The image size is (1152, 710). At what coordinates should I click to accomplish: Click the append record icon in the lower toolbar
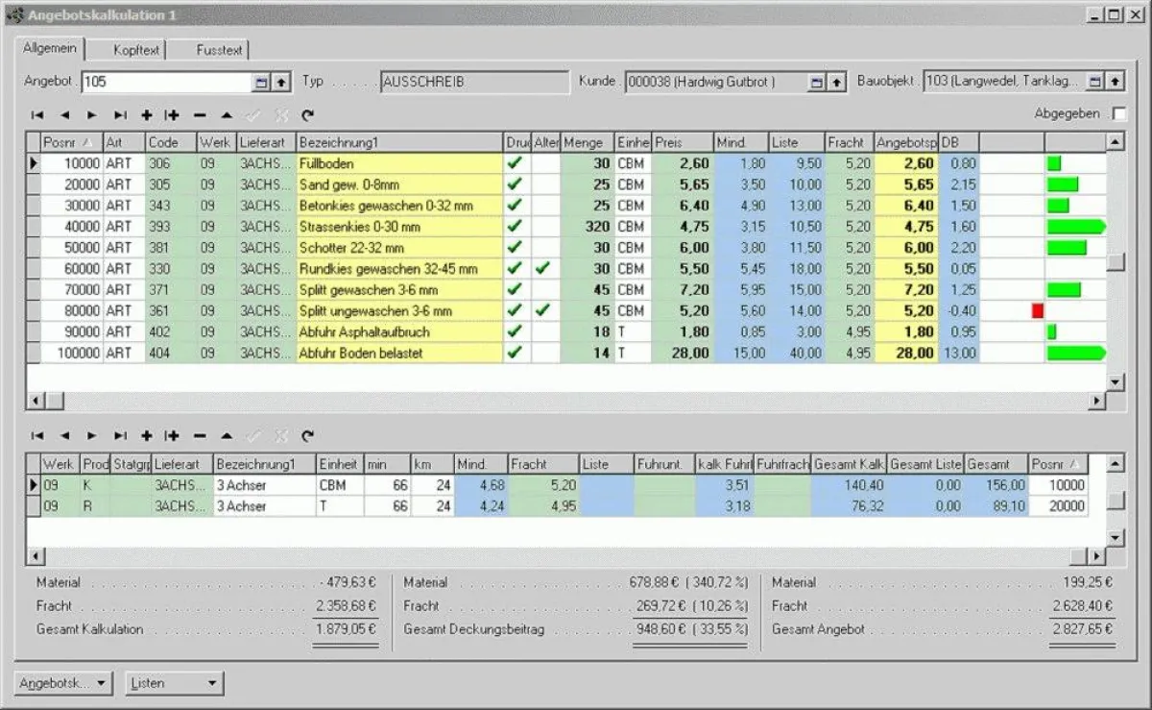(170, 435)
